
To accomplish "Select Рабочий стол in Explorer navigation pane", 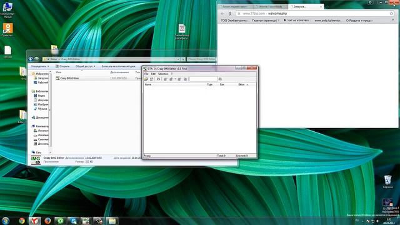I will 41,82.
